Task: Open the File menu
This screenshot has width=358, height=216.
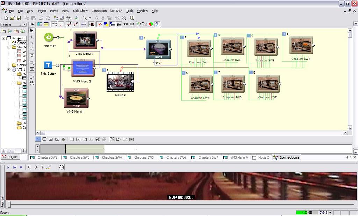Action: tap(12, 11)
